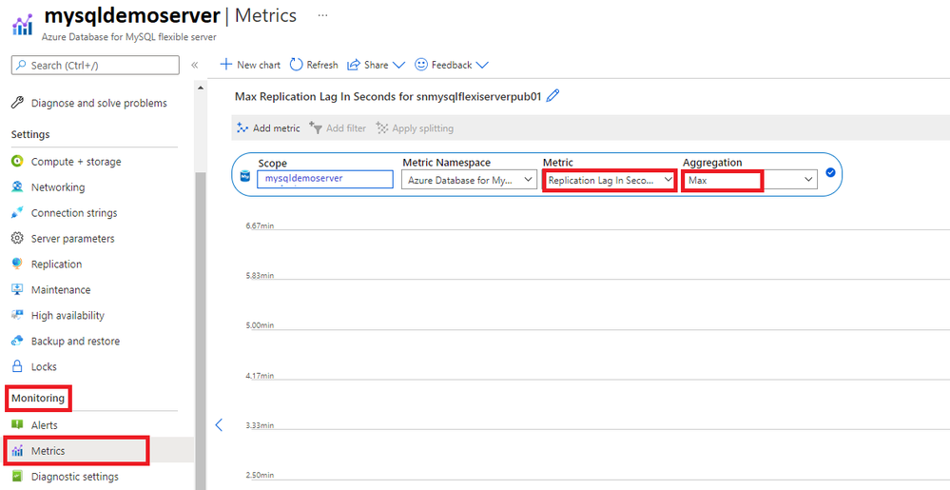Viewport: 950px width, 490px height.
Task: Click the sidebar vertical scrollbar thumb
Action: 201,331
